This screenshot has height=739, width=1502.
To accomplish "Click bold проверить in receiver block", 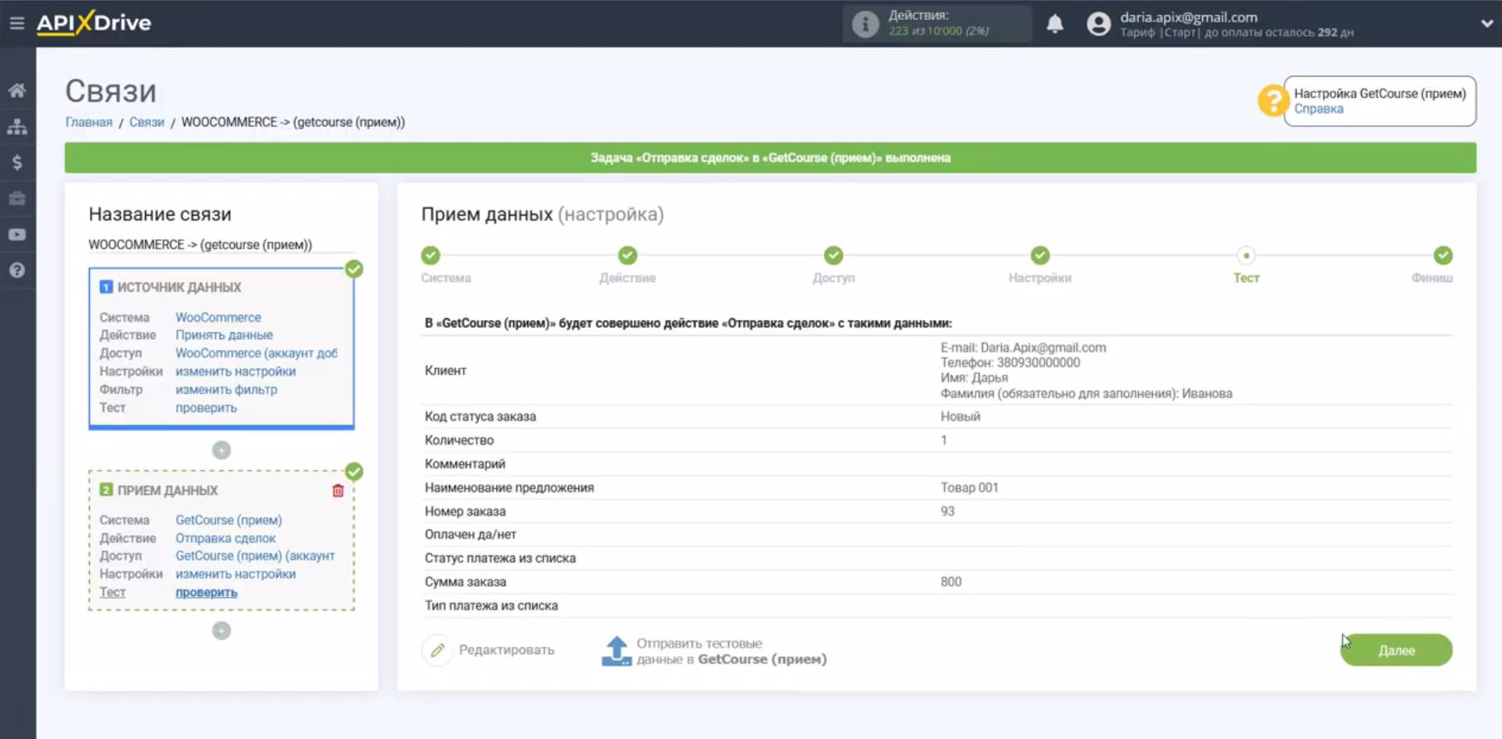I will click(206, 592).
